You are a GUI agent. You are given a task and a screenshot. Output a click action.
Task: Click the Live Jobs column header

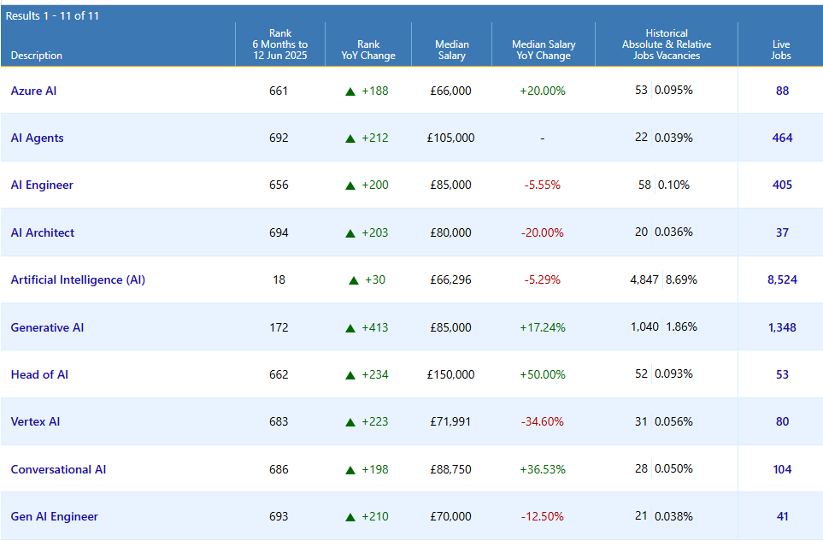pyautogui.click(x=780, y=50)
